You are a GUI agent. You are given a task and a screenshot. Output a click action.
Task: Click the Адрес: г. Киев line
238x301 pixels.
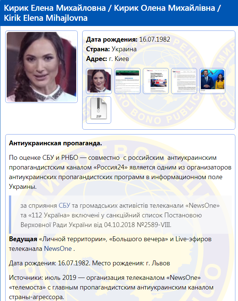107,59
